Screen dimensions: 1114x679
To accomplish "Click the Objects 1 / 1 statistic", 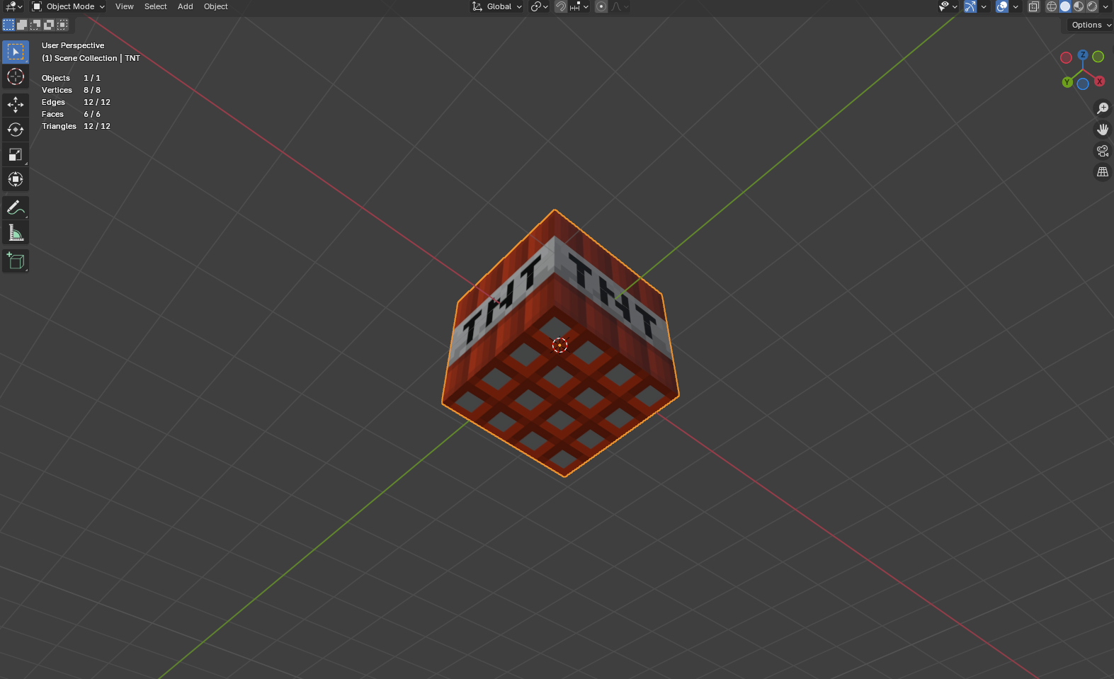I will tap(71, 78).
